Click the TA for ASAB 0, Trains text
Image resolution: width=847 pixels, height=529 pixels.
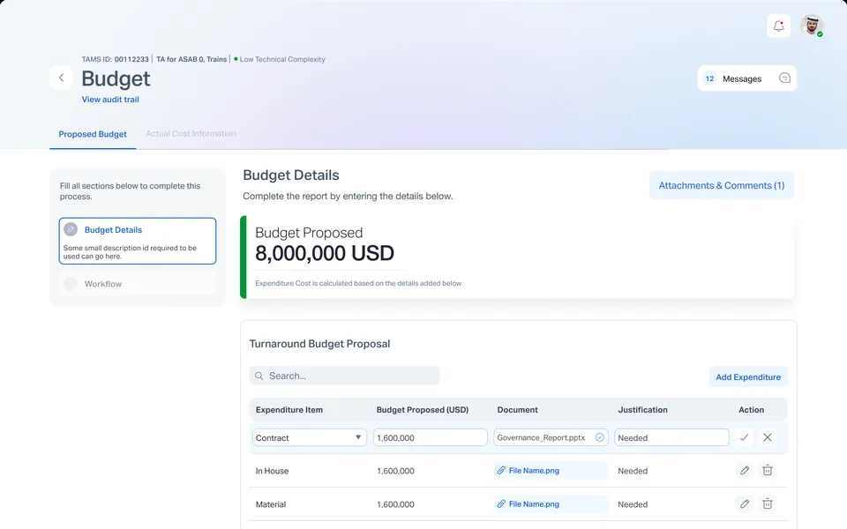pos(191,59)
